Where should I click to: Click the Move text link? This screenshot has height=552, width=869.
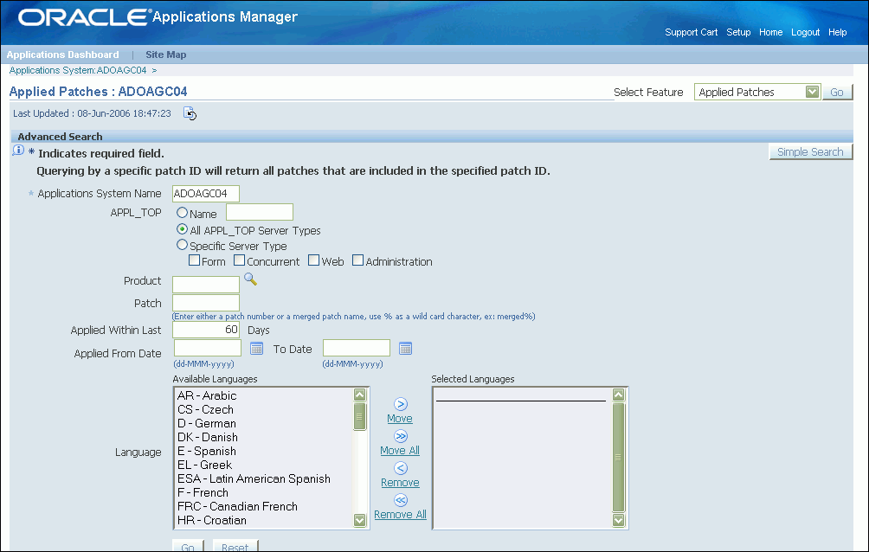click(x=400, y=419)
